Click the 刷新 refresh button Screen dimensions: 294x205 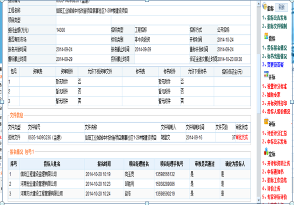281,7
